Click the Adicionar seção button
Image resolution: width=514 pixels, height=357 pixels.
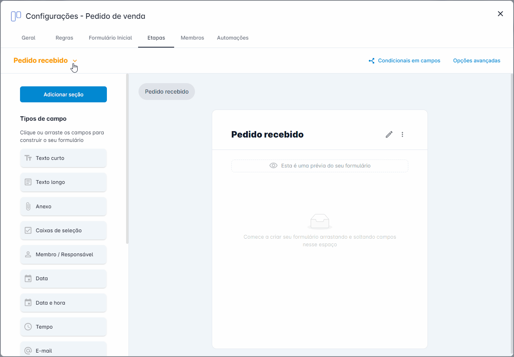63,94
